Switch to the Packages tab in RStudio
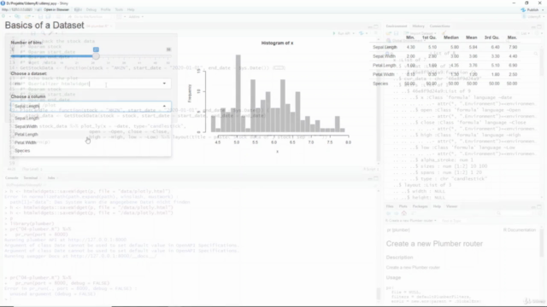Viewport: 547px width, 307px height. (x=420, y=206)
